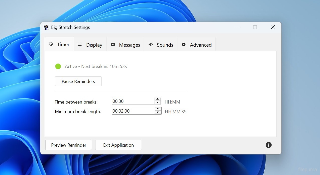
Task: Decrease time between breaks with down arrow
Action: coord(158,103)
